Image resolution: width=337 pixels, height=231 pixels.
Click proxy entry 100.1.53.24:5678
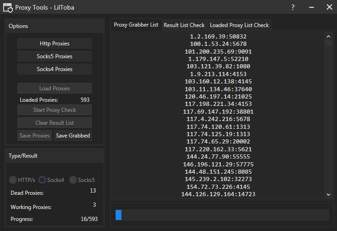(x=218, y=44)
